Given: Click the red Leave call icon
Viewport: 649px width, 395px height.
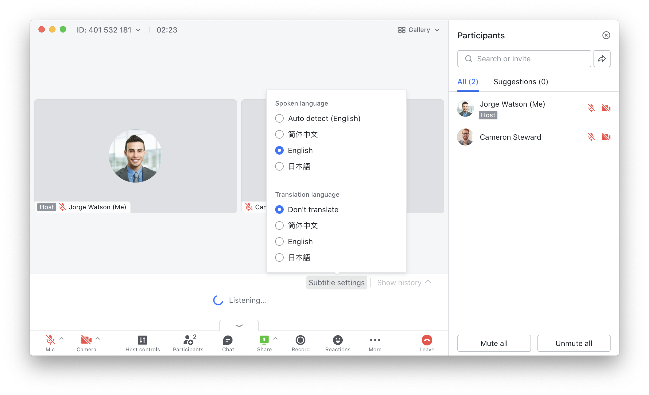Looking at the screenshot, I should click(427, 340).
